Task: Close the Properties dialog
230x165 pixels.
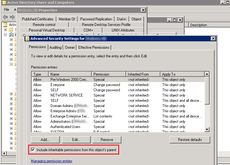Action: [143, 10]
